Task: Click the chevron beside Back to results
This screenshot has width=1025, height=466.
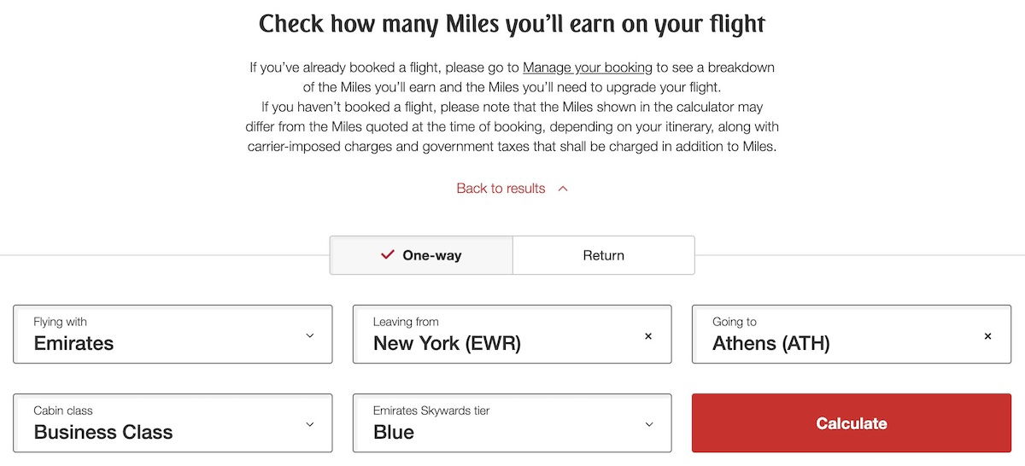Action: tap(563, 189)
